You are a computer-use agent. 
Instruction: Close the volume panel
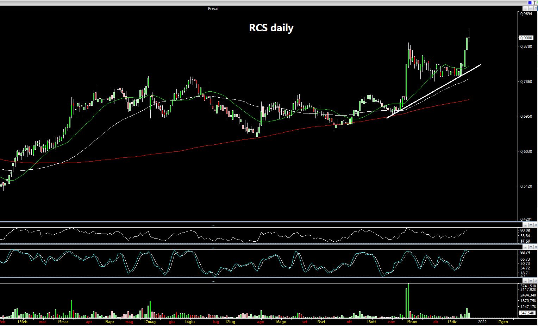535,281
